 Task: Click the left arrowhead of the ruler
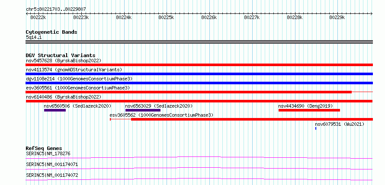[x=27, y=13]
